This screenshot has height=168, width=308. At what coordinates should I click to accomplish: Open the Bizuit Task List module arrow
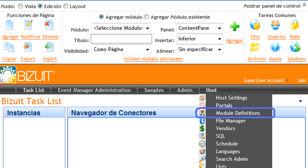click(x=300, y=101)
